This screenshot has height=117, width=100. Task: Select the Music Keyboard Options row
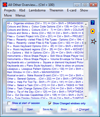coord(45,46)
